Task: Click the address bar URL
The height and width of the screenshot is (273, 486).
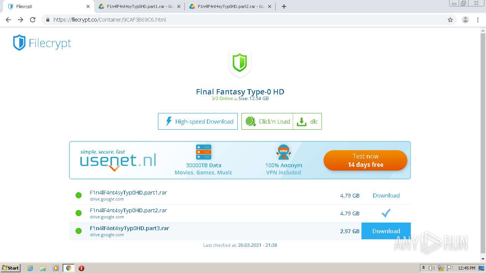Action: click(x=110, y=20)
